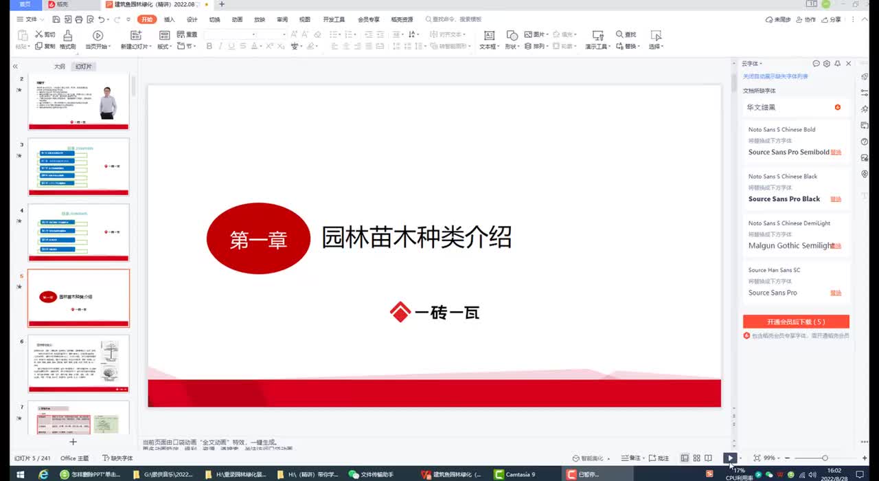Switch to the Outline (大纲) panel tab
The width and height of the screenshot is (879, 481).
[x=60, y=67]
